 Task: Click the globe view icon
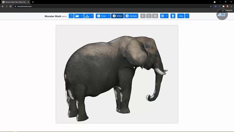tap(162, 16)
